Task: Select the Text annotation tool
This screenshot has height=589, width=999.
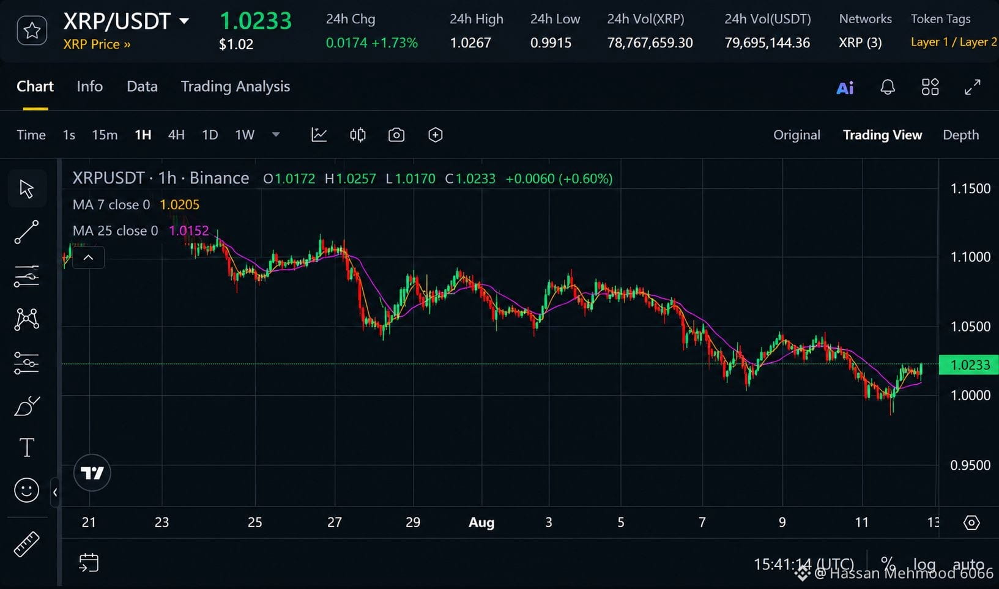Action: [27, 448]
